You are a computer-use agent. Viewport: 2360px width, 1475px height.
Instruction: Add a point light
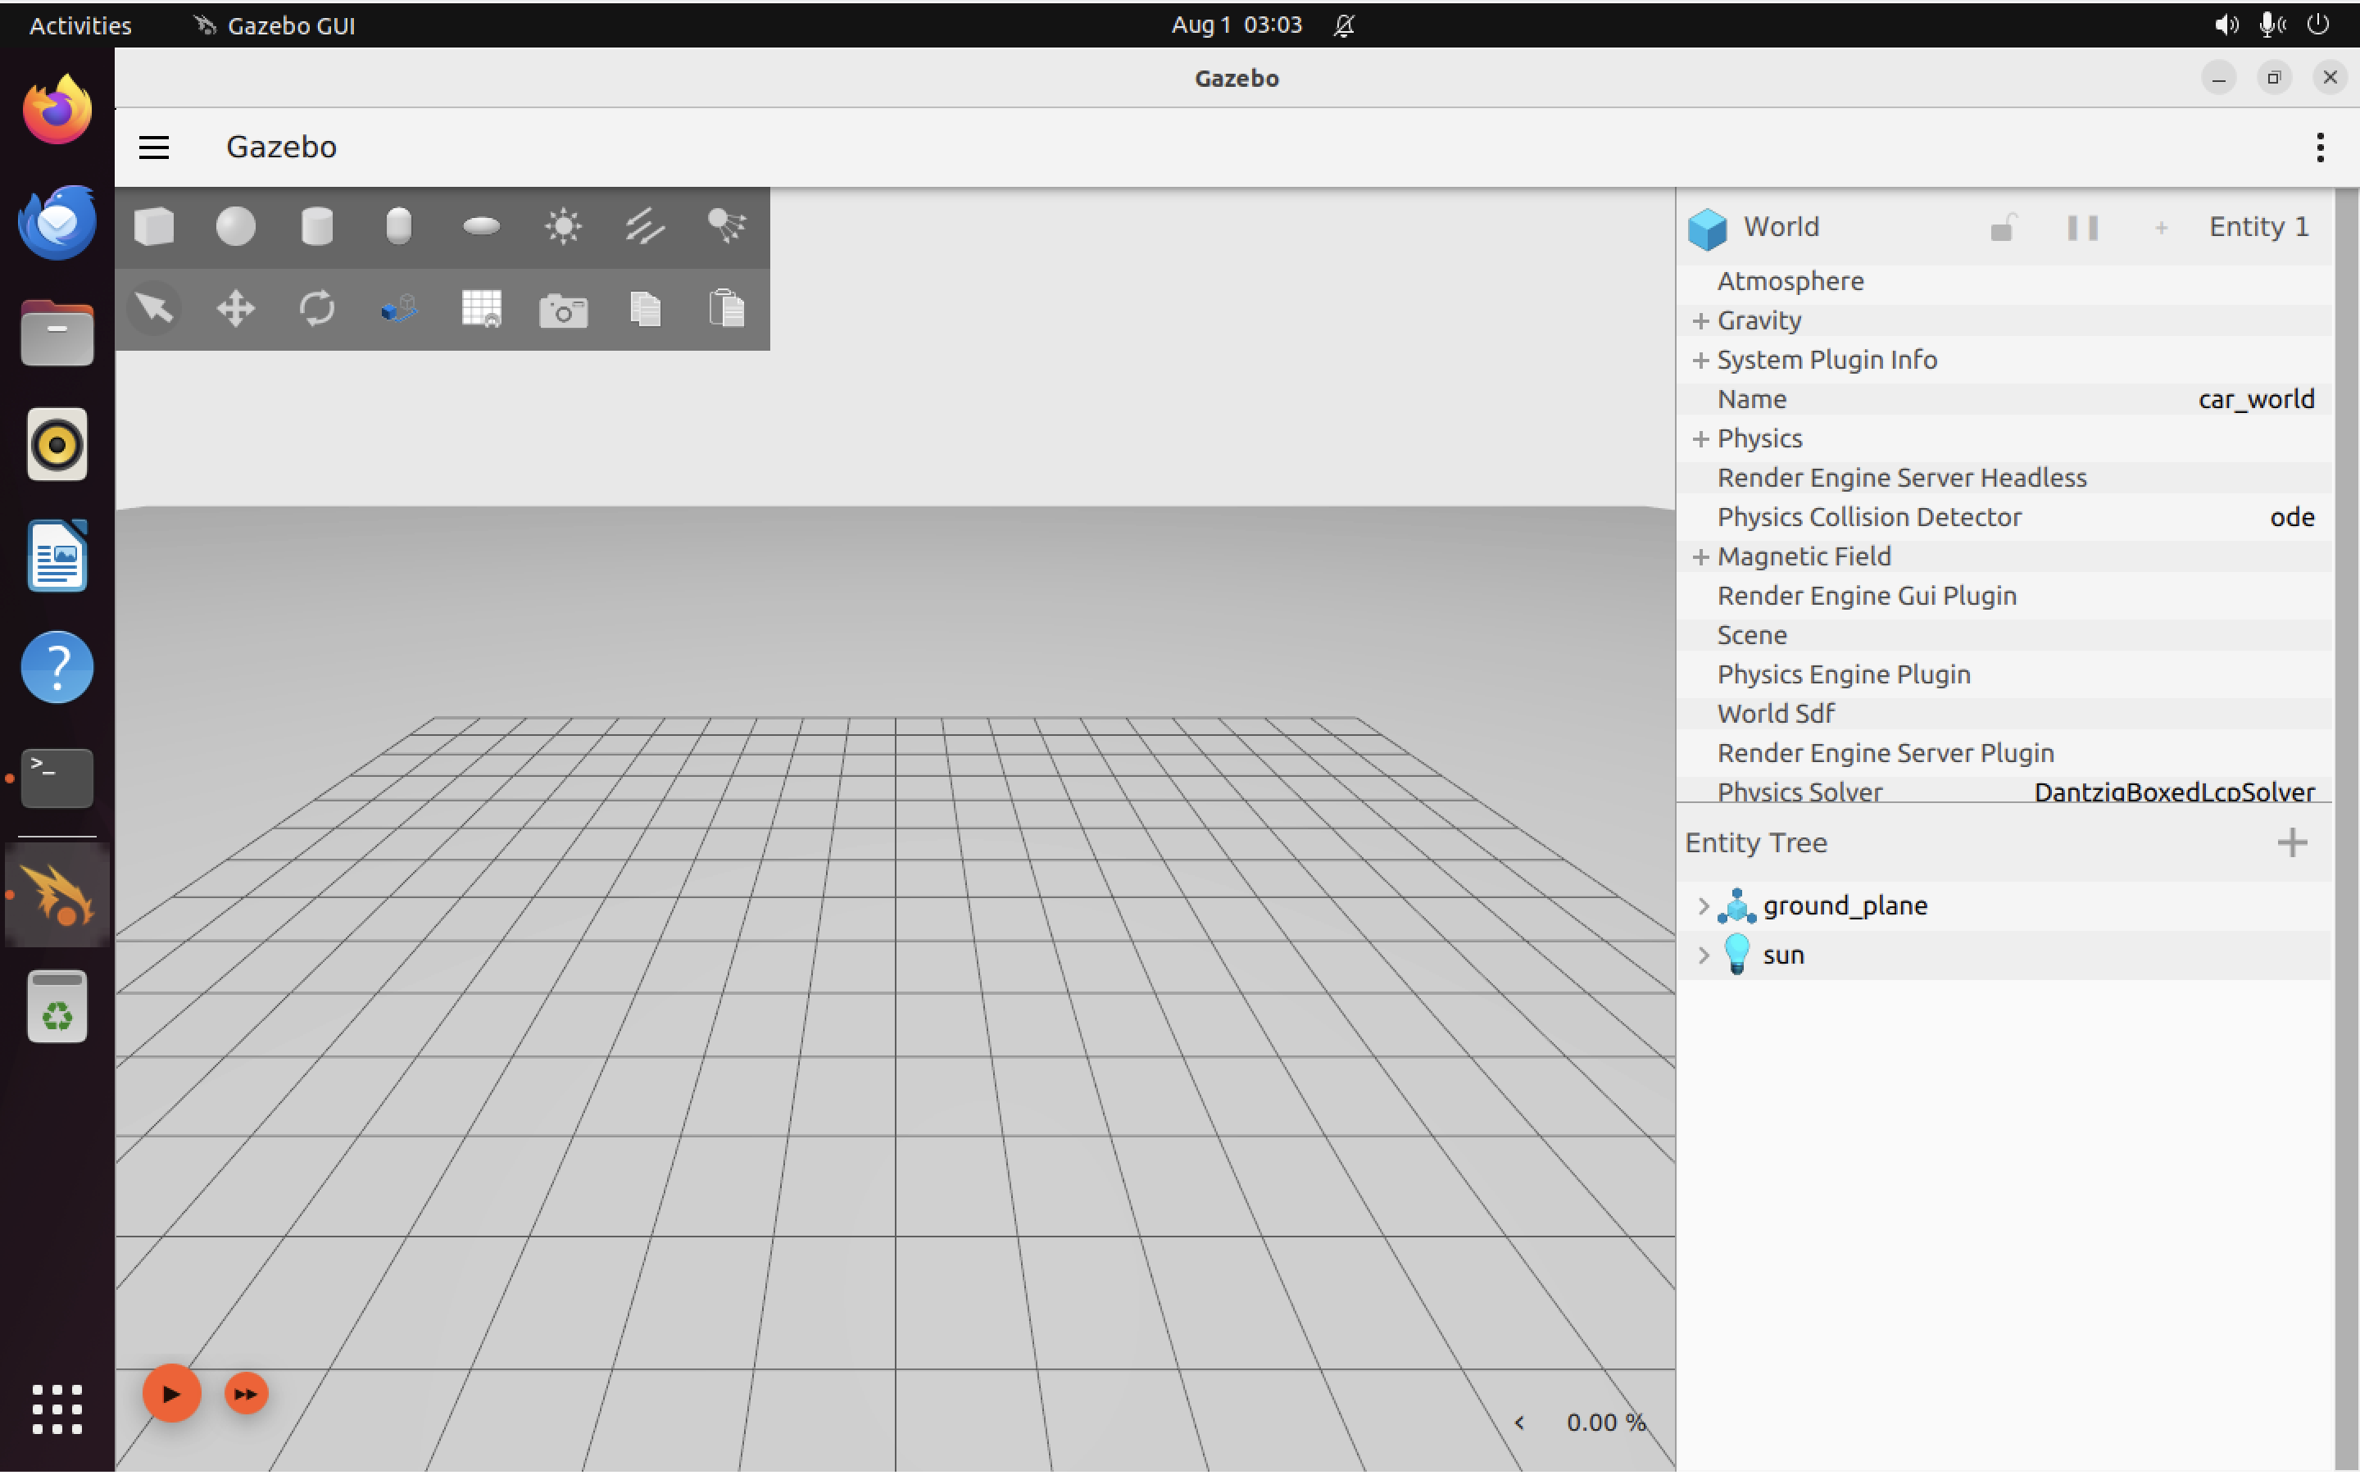pos(563,226)
